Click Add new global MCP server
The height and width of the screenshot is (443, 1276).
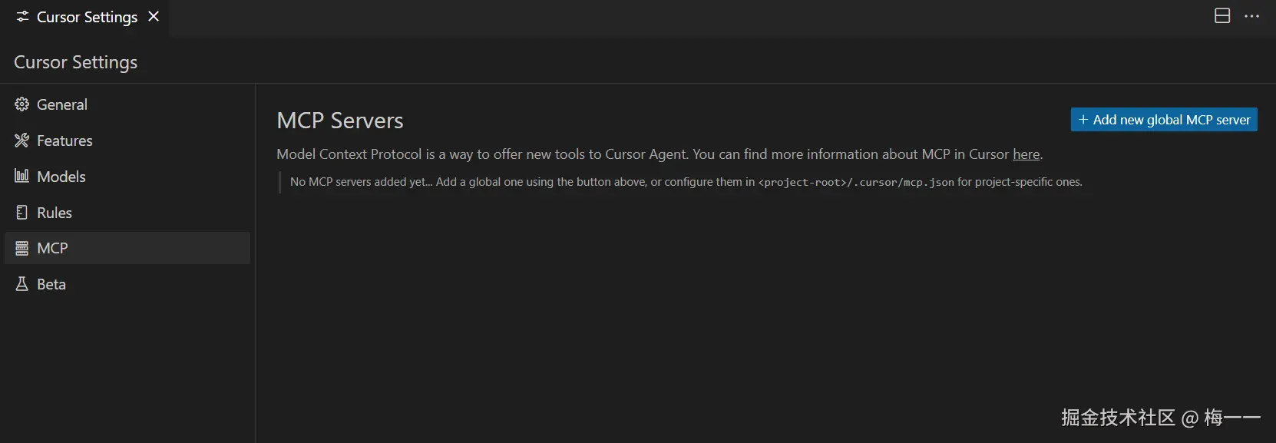click(1163, 120)
